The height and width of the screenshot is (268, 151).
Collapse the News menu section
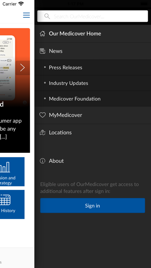pos(93,51)
